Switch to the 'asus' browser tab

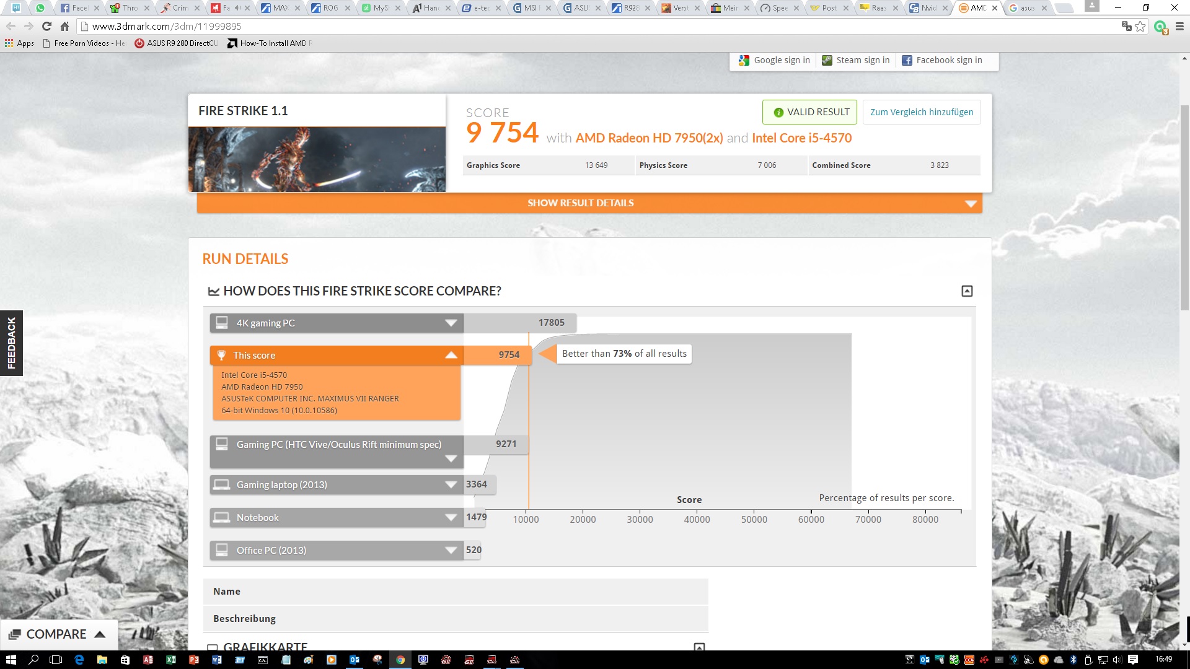1026,8
